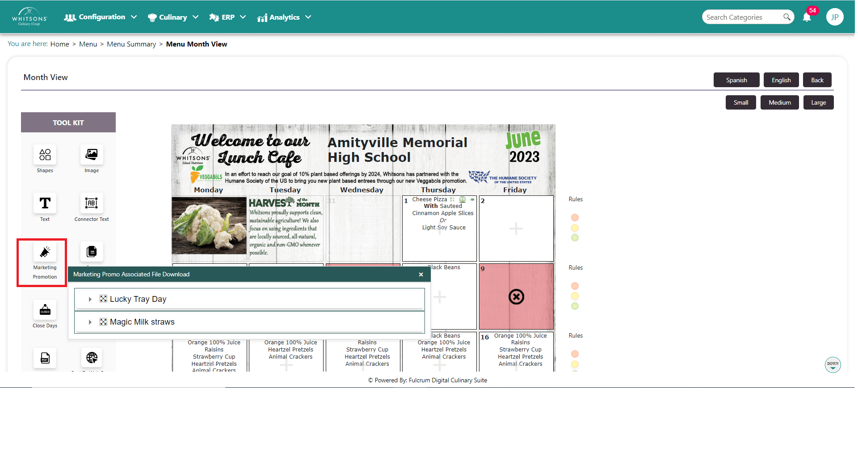Screen dimensions: 858x457
Task: Select the Shapes tool in Tool Kit
Action: click(x=45, y=155)
